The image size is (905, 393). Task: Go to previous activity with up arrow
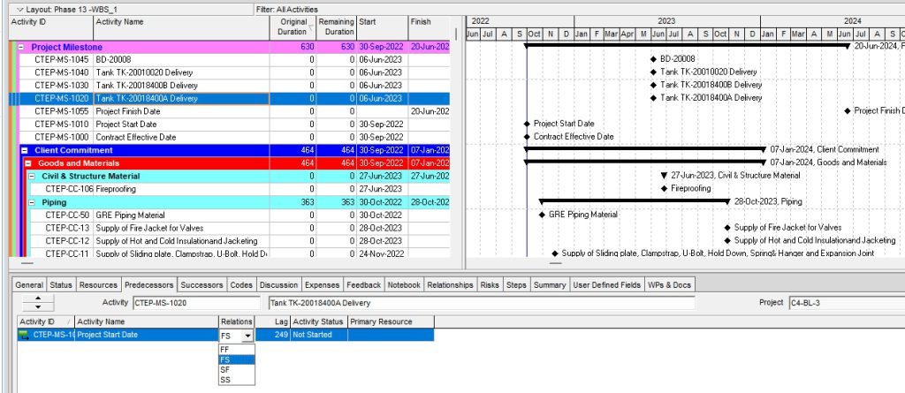tap(38, 299)
